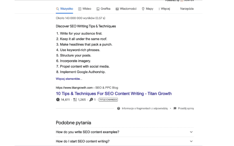Click the three-dot icon beside Więcej

159,9
